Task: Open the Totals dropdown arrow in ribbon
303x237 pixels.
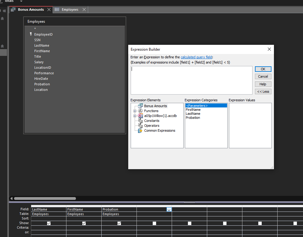Action: [x=21, y=1]
